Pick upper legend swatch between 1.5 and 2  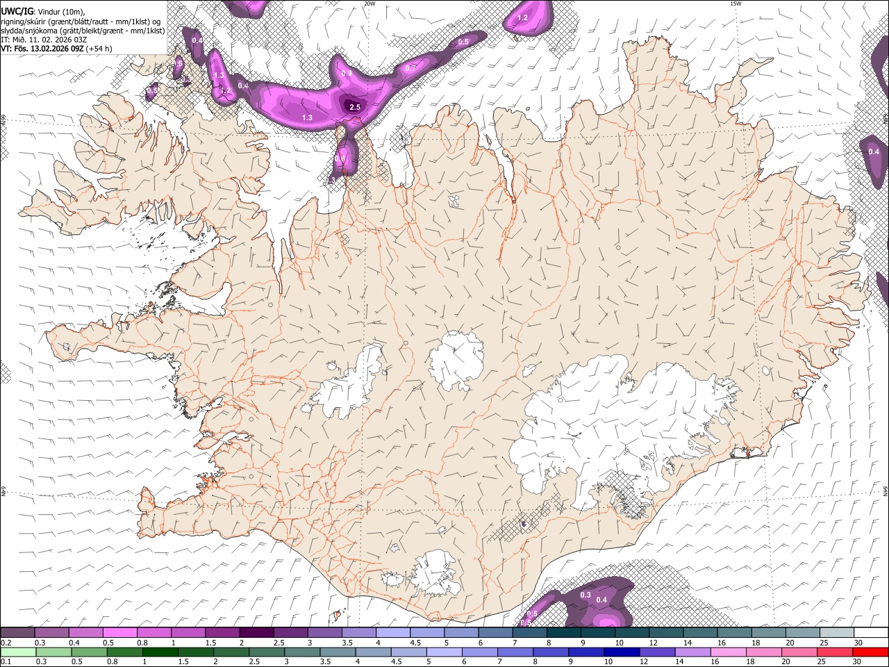coord(222,632)
